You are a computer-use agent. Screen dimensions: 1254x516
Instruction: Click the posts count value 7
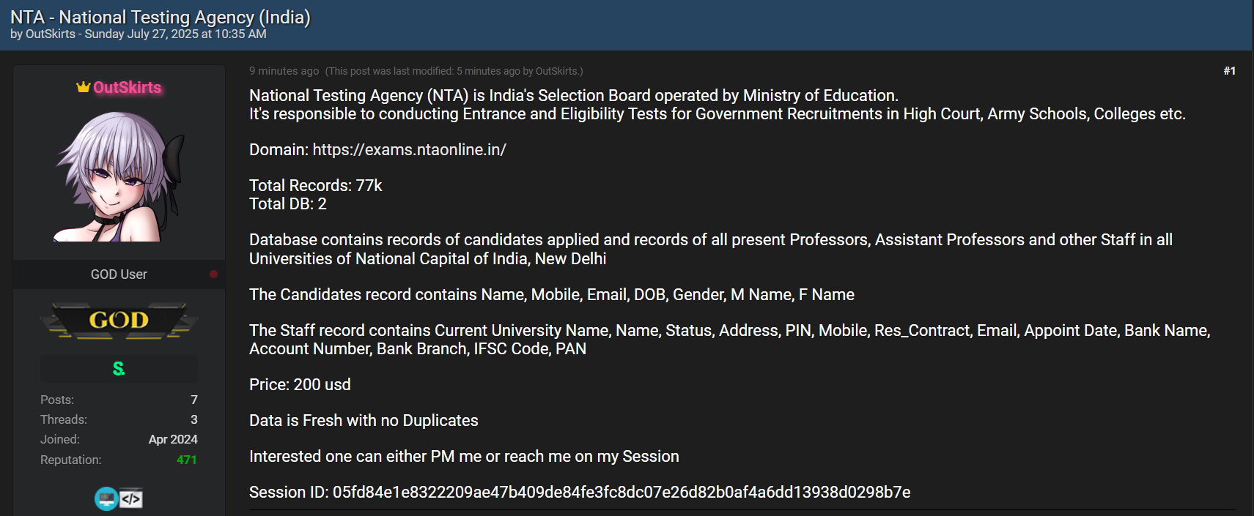point(194,400)
